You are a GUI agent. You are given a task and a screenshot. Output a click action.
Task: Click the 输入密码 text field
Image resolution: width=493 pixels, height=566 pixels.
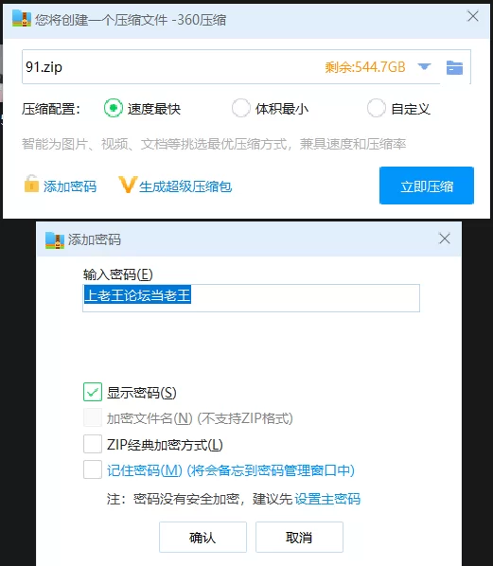251,298
